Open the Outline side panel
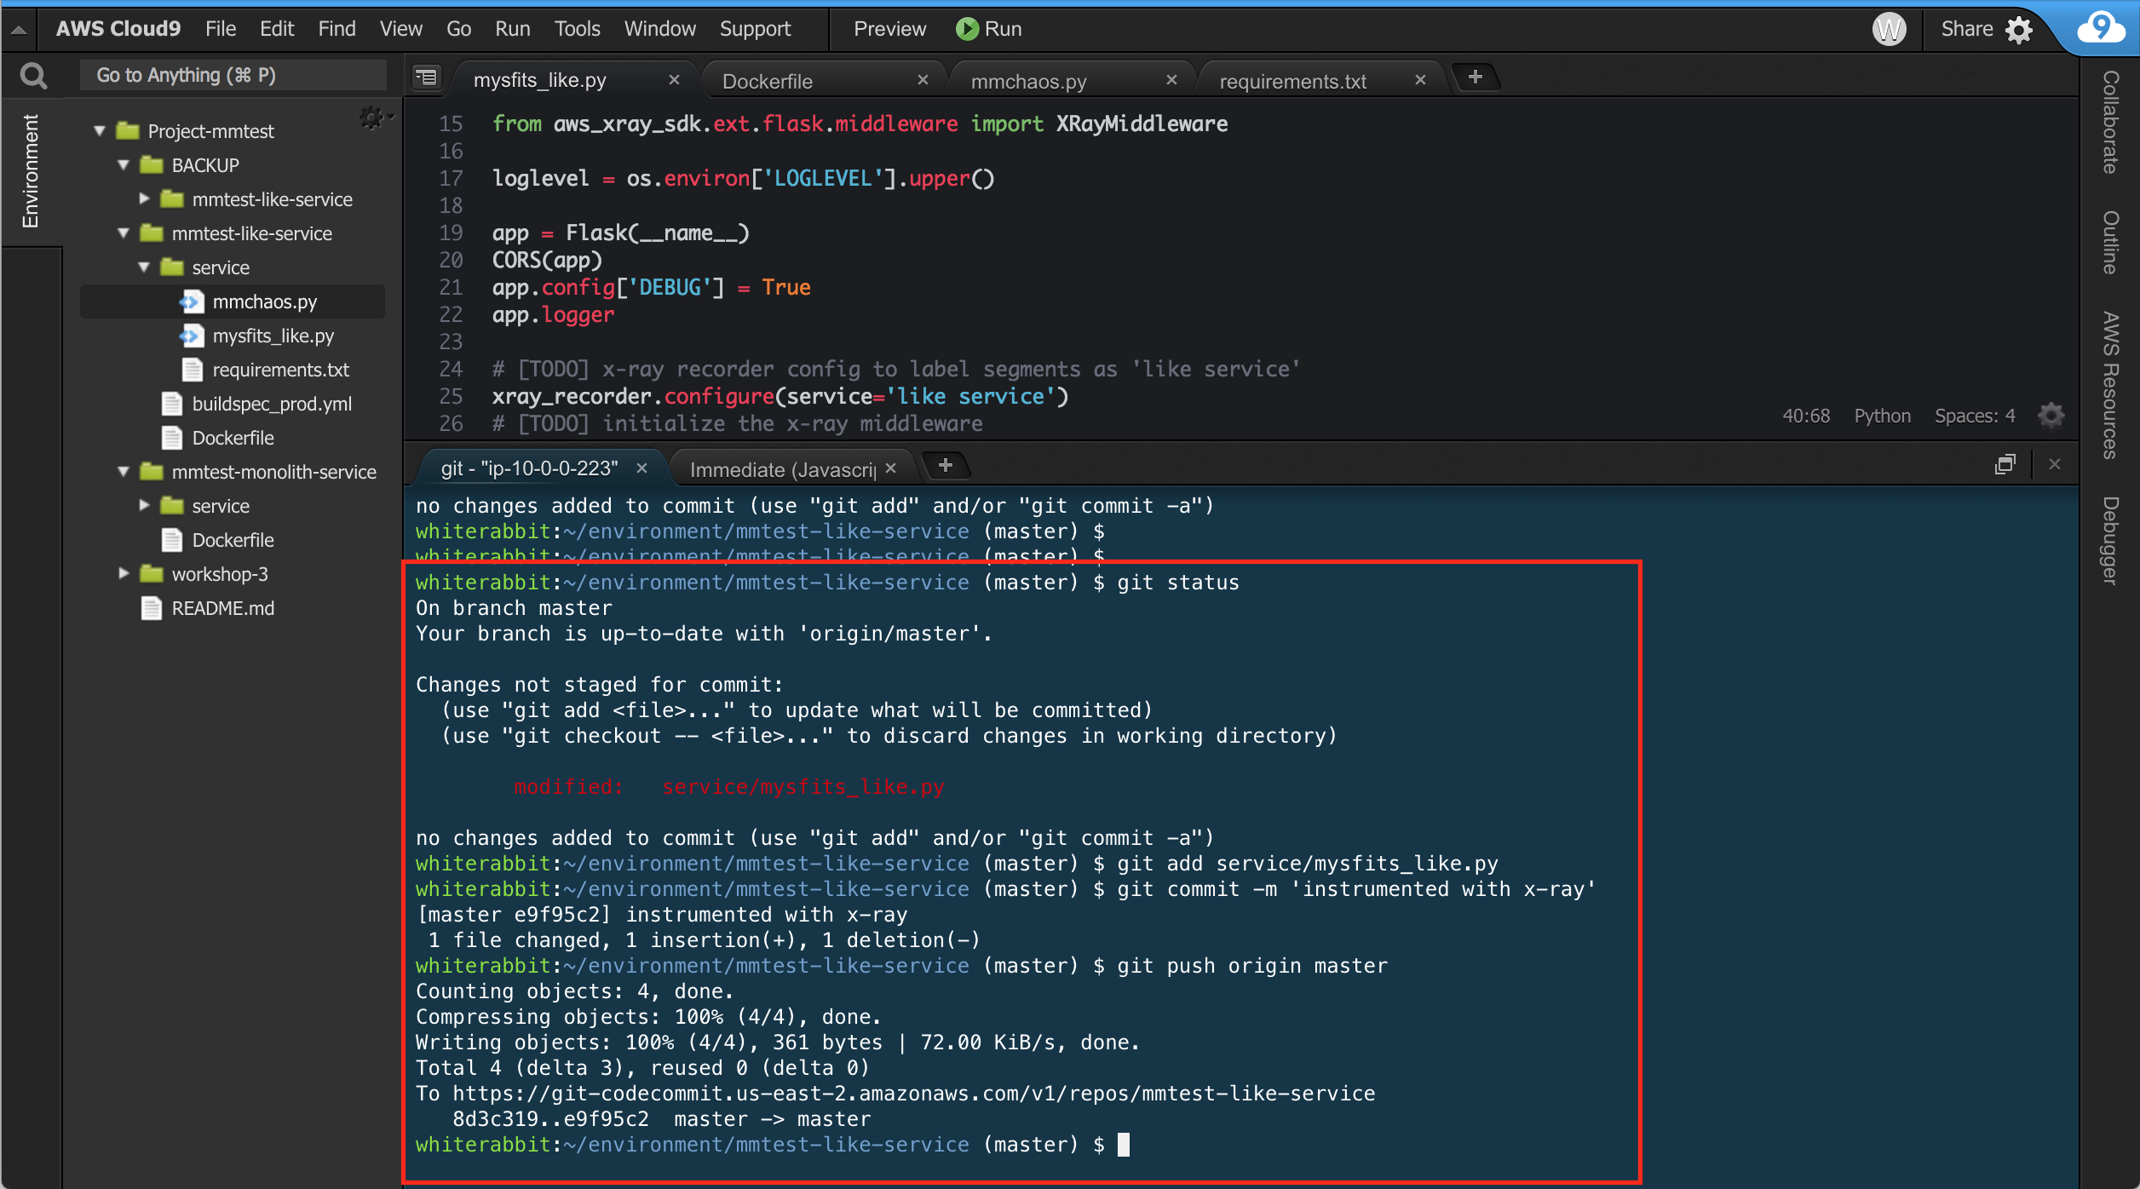 [2110, 242]
